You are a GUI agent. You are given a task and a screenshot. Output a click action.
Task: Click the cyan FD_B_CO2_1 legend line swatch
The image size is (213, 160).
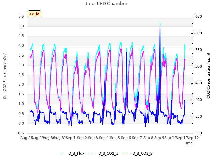coord(92,154)
